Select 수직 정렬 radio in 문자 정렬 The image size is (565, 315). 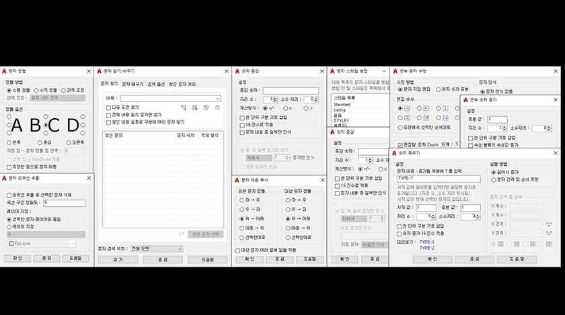coord(36,91)
